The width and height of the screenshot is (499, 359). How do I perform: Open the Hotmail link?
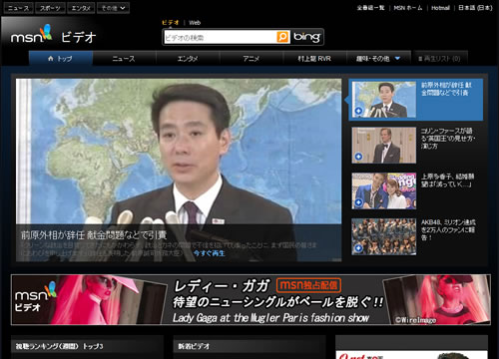(440, 8)
